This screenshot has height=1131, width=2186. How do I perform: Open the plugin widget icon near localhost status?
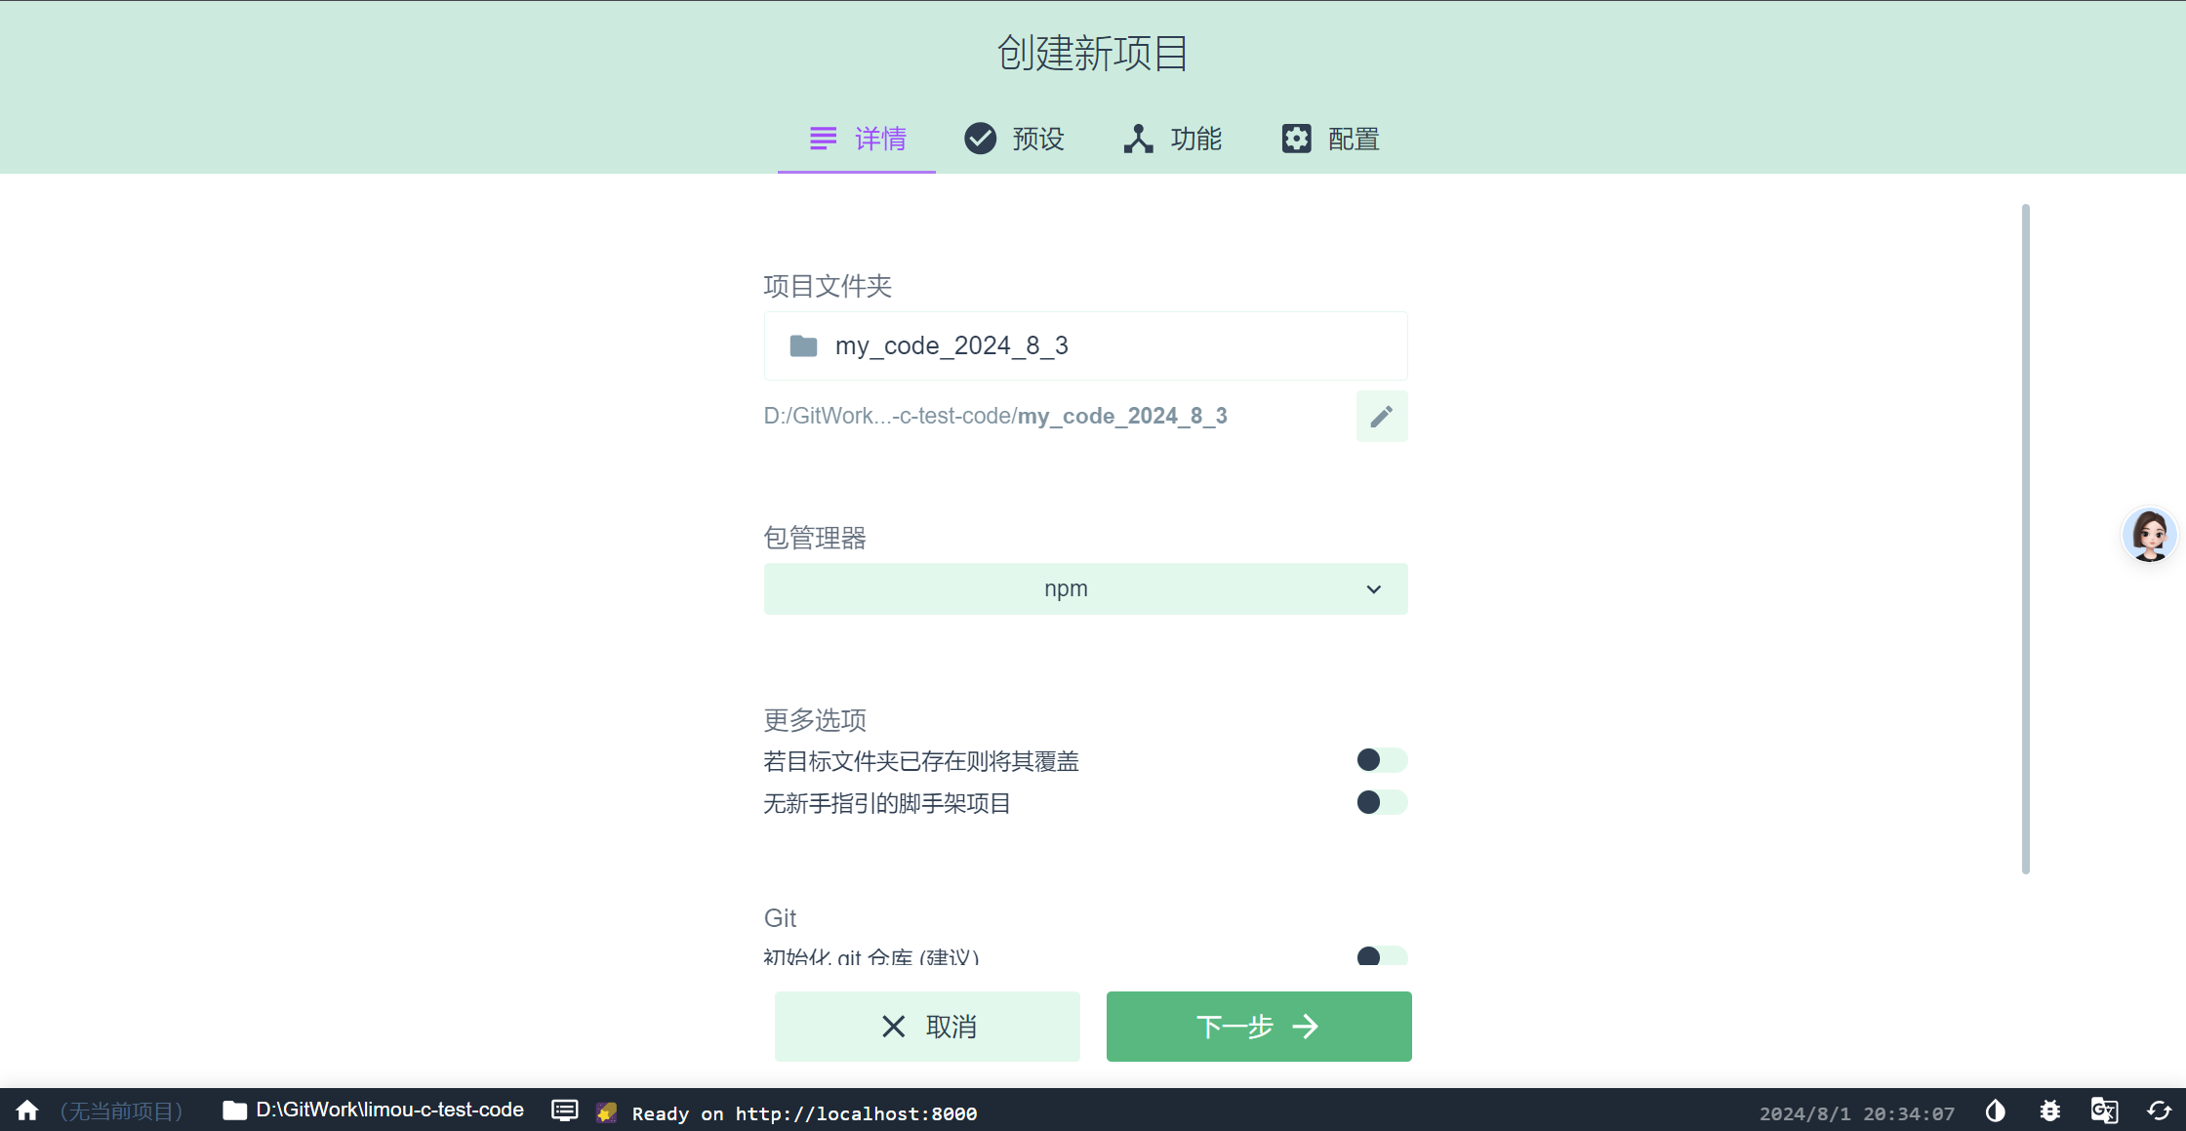click(606, 1111)
